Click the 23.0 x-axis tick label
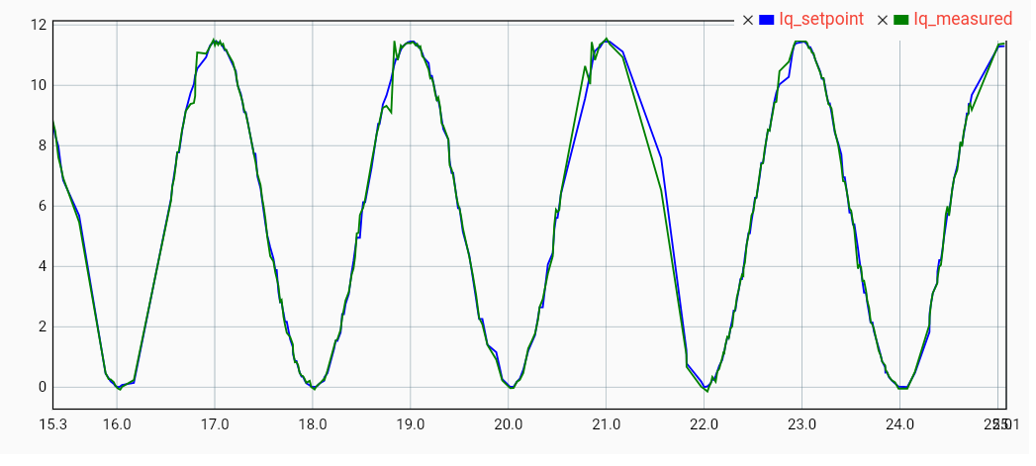This screenshot has height=466, width=1036. pos(801,423)
